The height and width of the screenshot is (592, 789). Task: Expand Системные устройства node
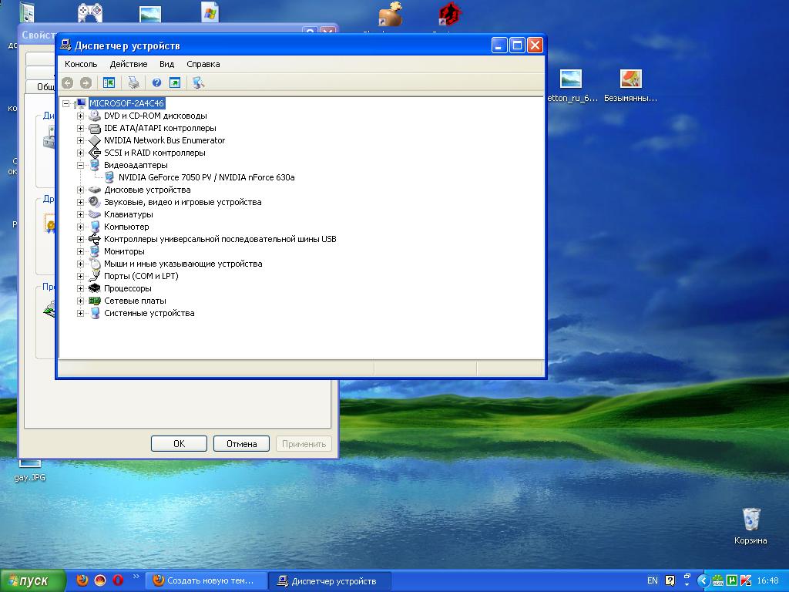click(80, 313)
